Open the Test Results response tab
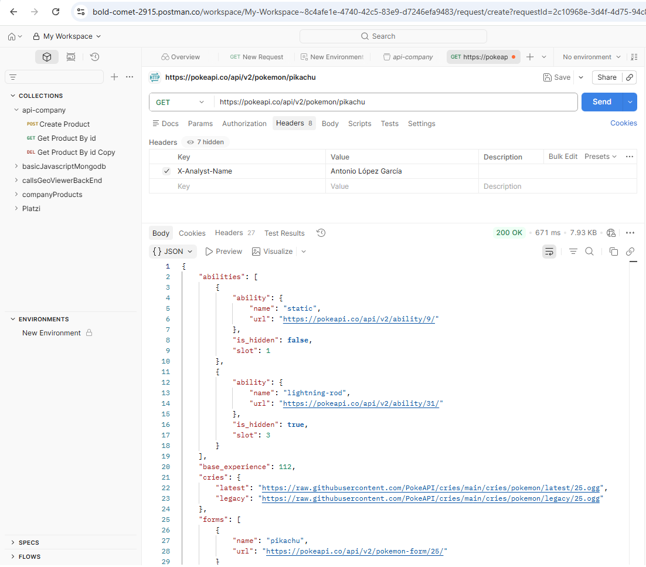The height and width of the screenshot is (567, 646). coord(284,233)
